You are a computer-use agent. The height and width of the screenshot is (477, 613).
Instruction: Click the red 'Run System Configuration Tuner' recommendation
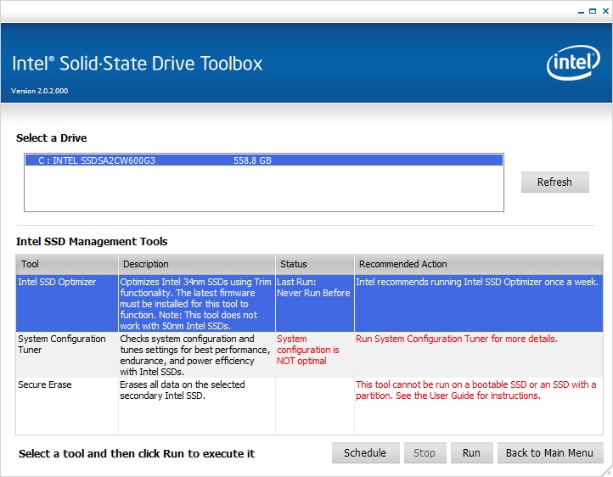click(x=456, y=339)
